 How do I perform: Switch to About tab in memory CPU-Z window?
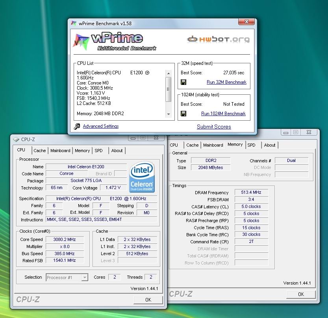(x=270, y=145)
